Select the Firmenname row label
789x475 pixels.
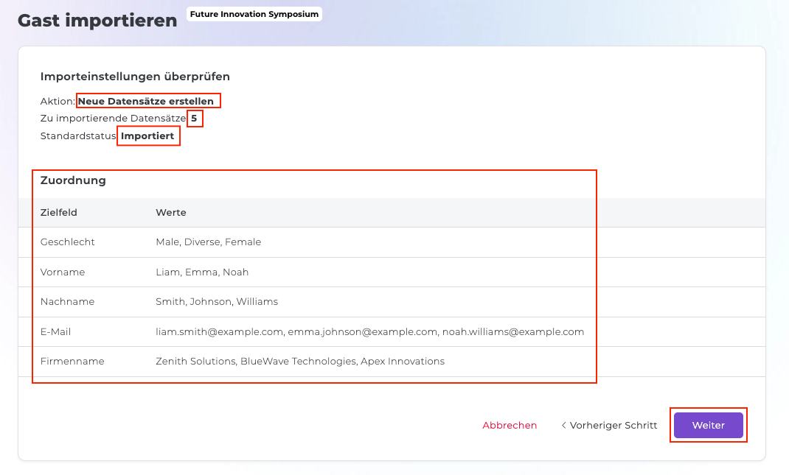coord(72,361)
